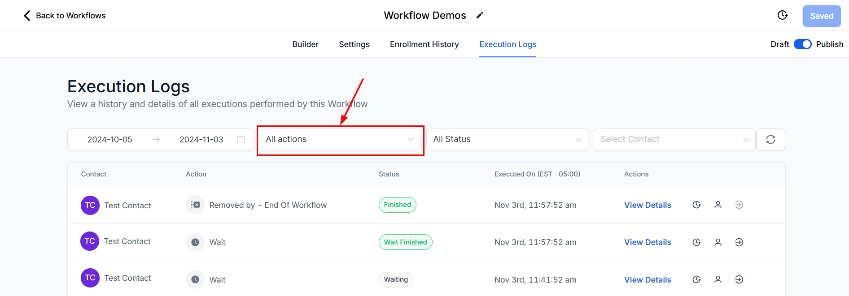Click the pencil icon to rename workflow
This screenshot has width=849, height=296.
pyautogui.click(x=480, y=16)
